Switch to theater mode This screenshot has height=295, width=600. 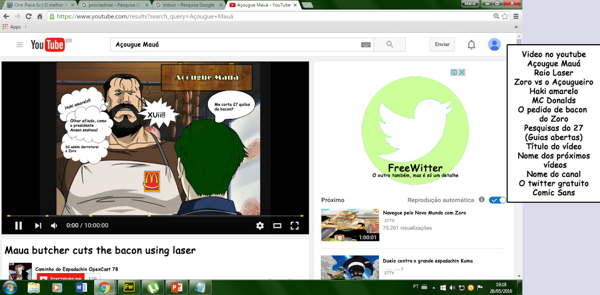pos(277,226)
